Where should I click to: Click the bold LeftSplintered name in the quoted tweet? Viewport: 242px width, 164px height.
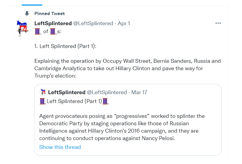coord(67,92)
